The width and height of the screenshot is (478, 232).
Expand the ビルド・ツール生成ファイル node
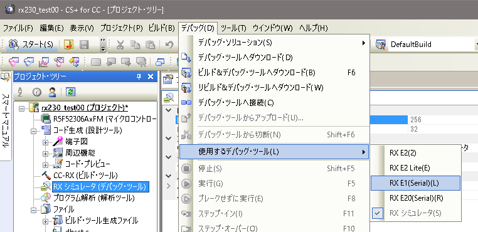coord(45,221)
